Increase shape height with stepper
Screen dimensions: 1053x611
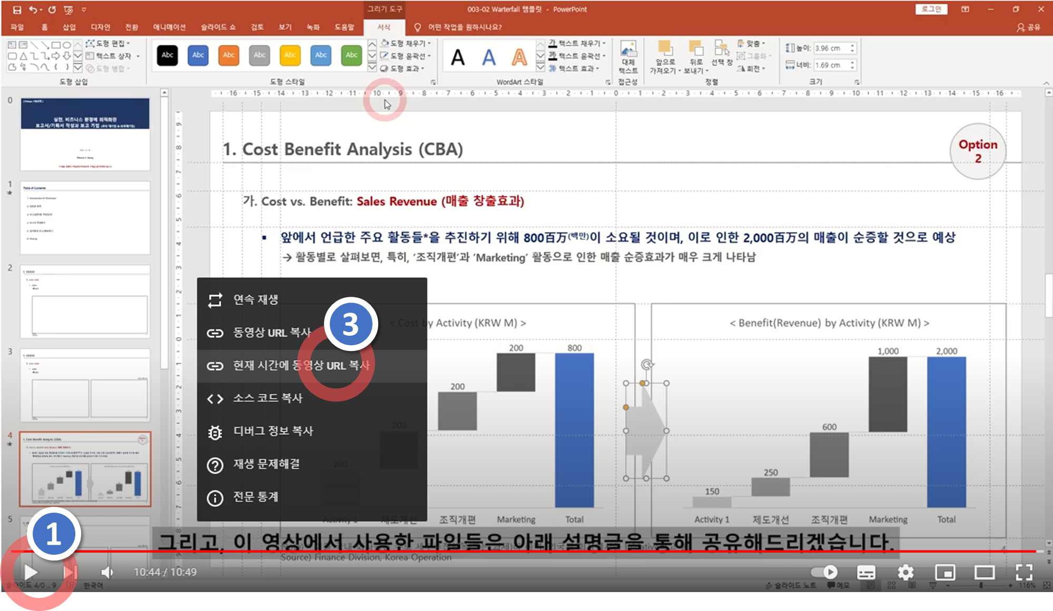[x=852, y=45]
